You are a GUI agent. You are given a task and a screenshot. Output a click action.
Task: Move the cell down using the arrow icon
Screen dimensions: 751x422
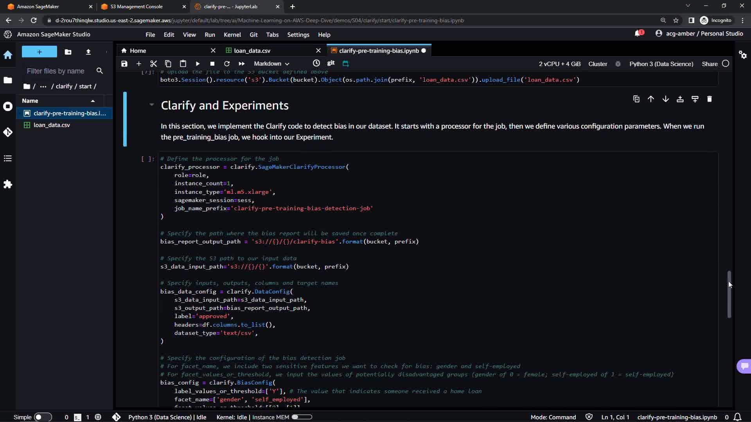click(x=665, y=99)
